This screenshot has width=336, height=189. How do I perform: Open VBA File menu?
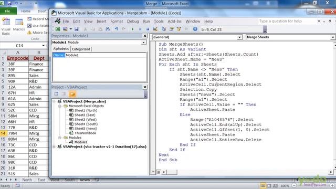pos(66,21)
